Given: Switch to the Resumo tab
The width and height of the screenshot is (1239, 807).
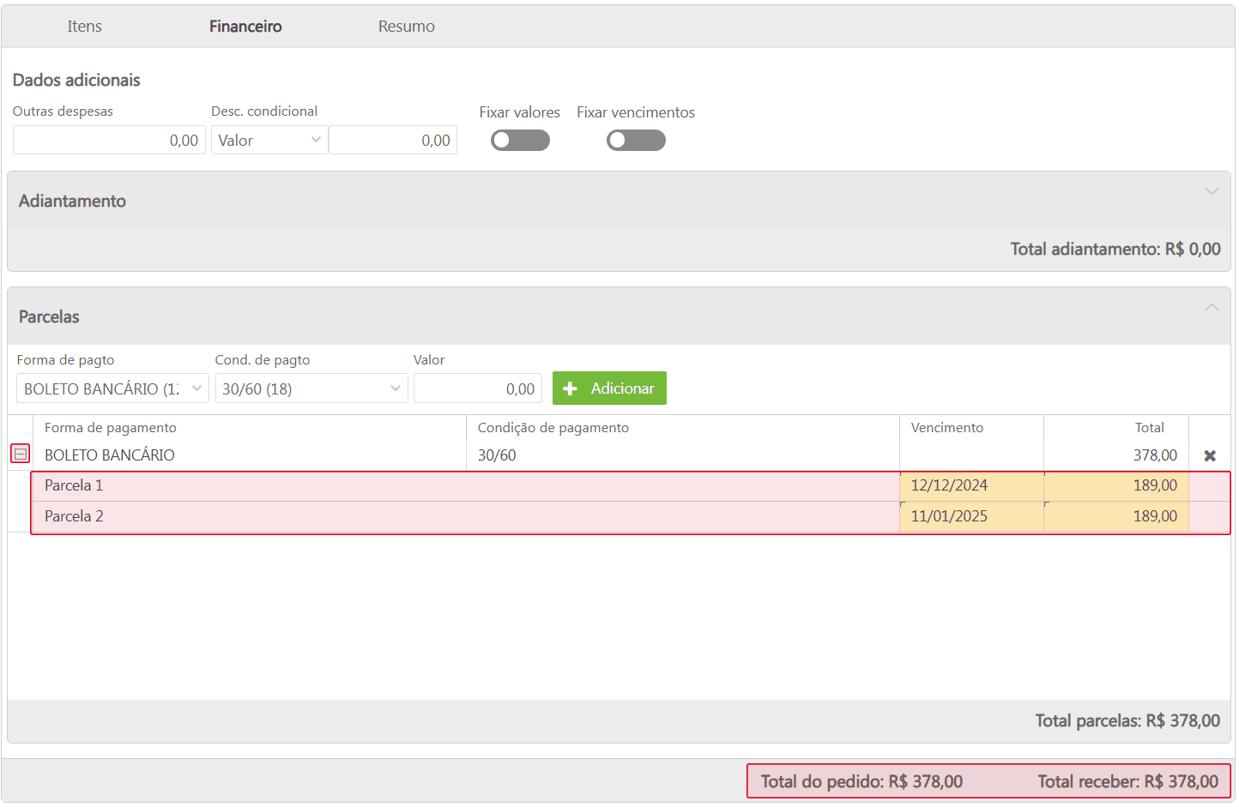Looking at the screenshot, I should (406, 27).
